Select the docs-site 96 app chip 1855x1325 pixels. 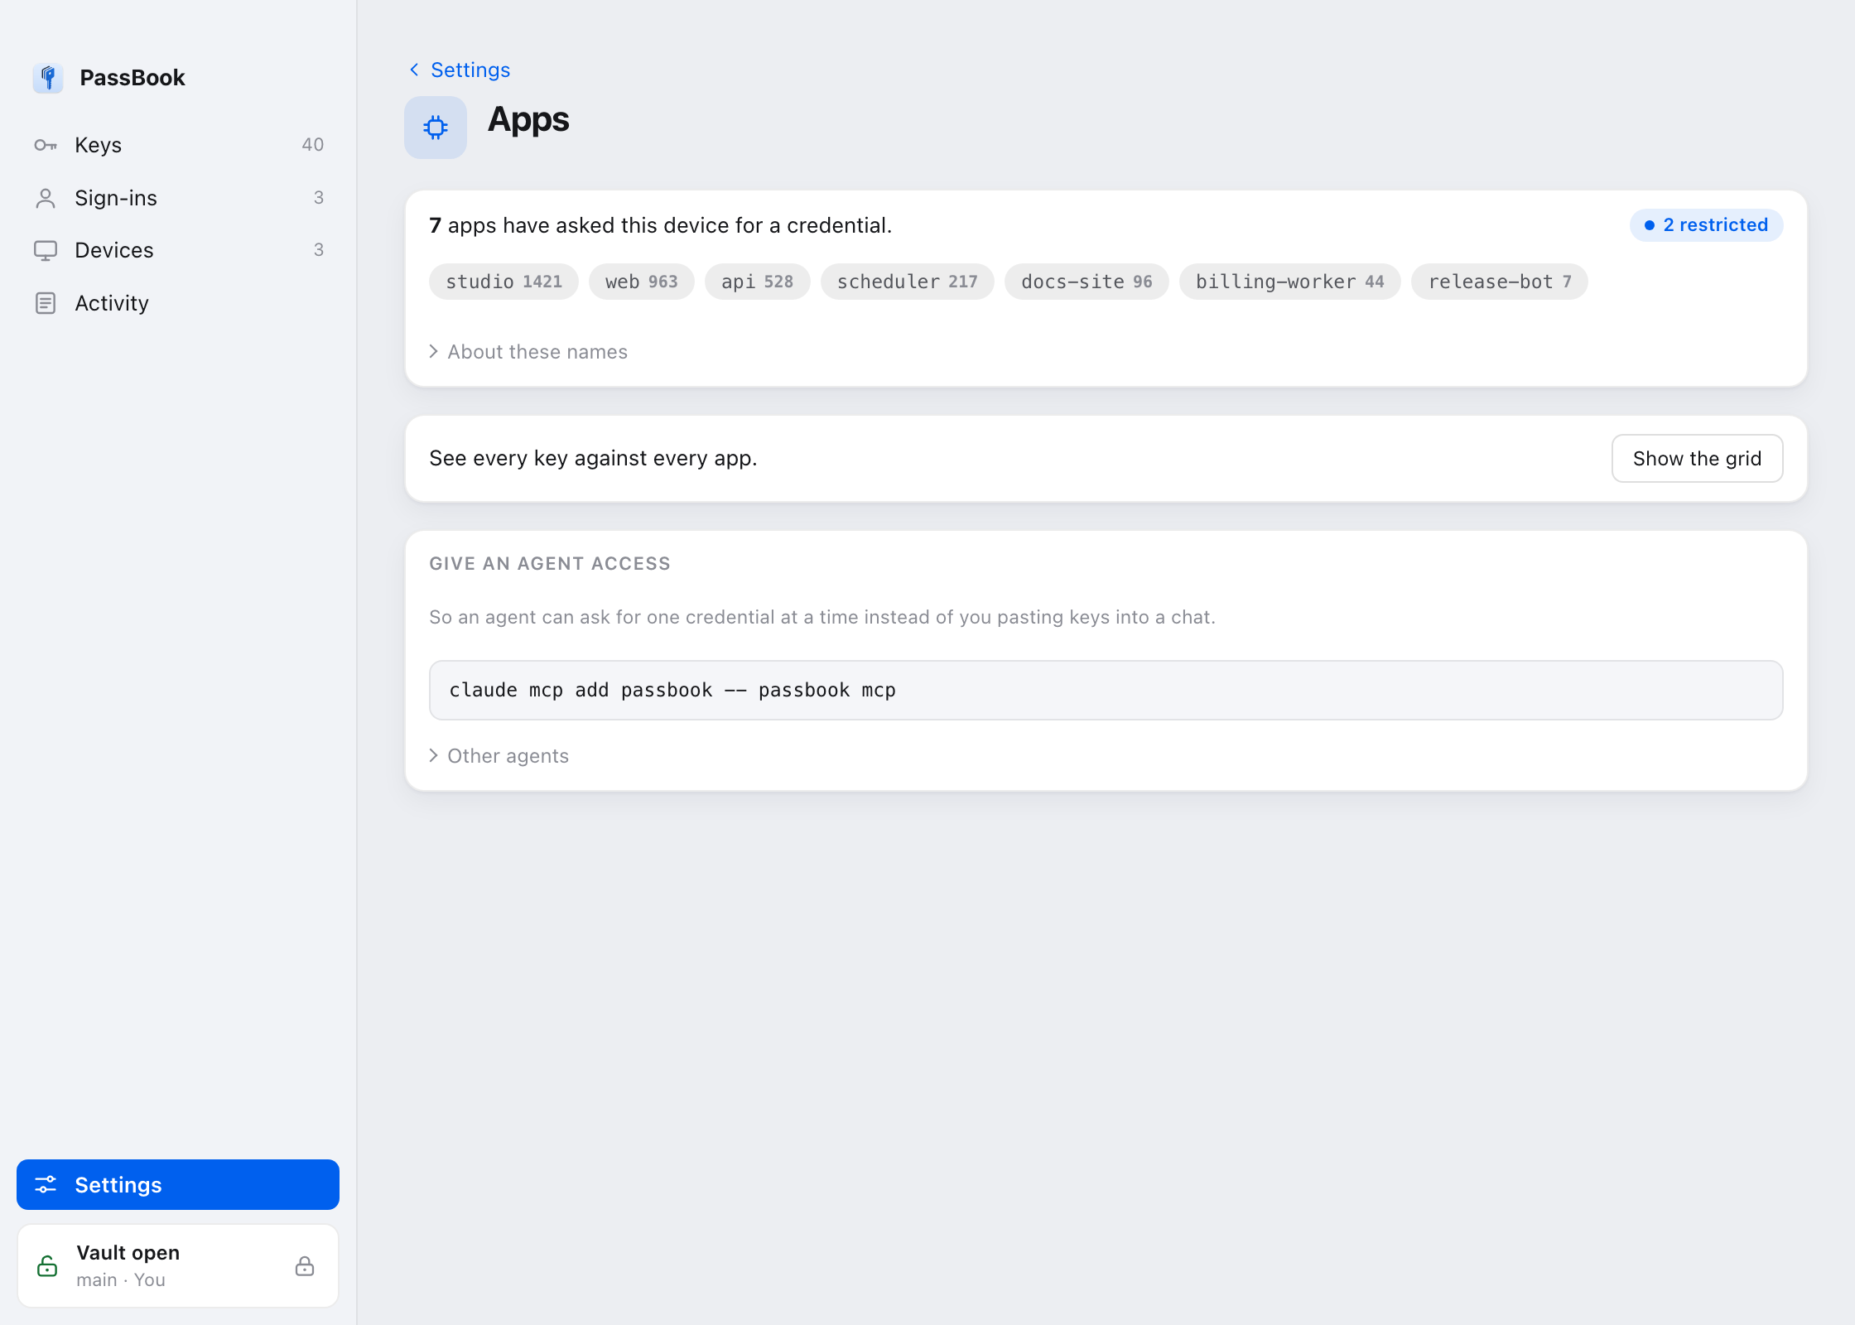pyautogui.click(x=1086, y=282)
